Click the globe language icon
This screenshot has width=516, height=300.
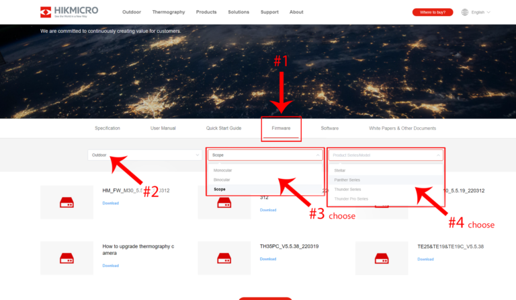[465, 12]
